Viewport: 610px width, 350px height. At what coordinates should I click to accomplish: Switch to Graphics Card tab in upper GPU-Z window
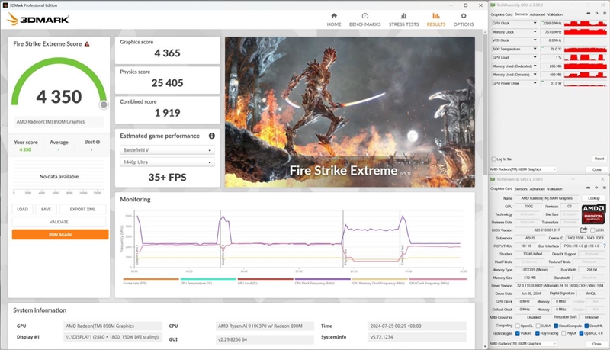point(502,14)
